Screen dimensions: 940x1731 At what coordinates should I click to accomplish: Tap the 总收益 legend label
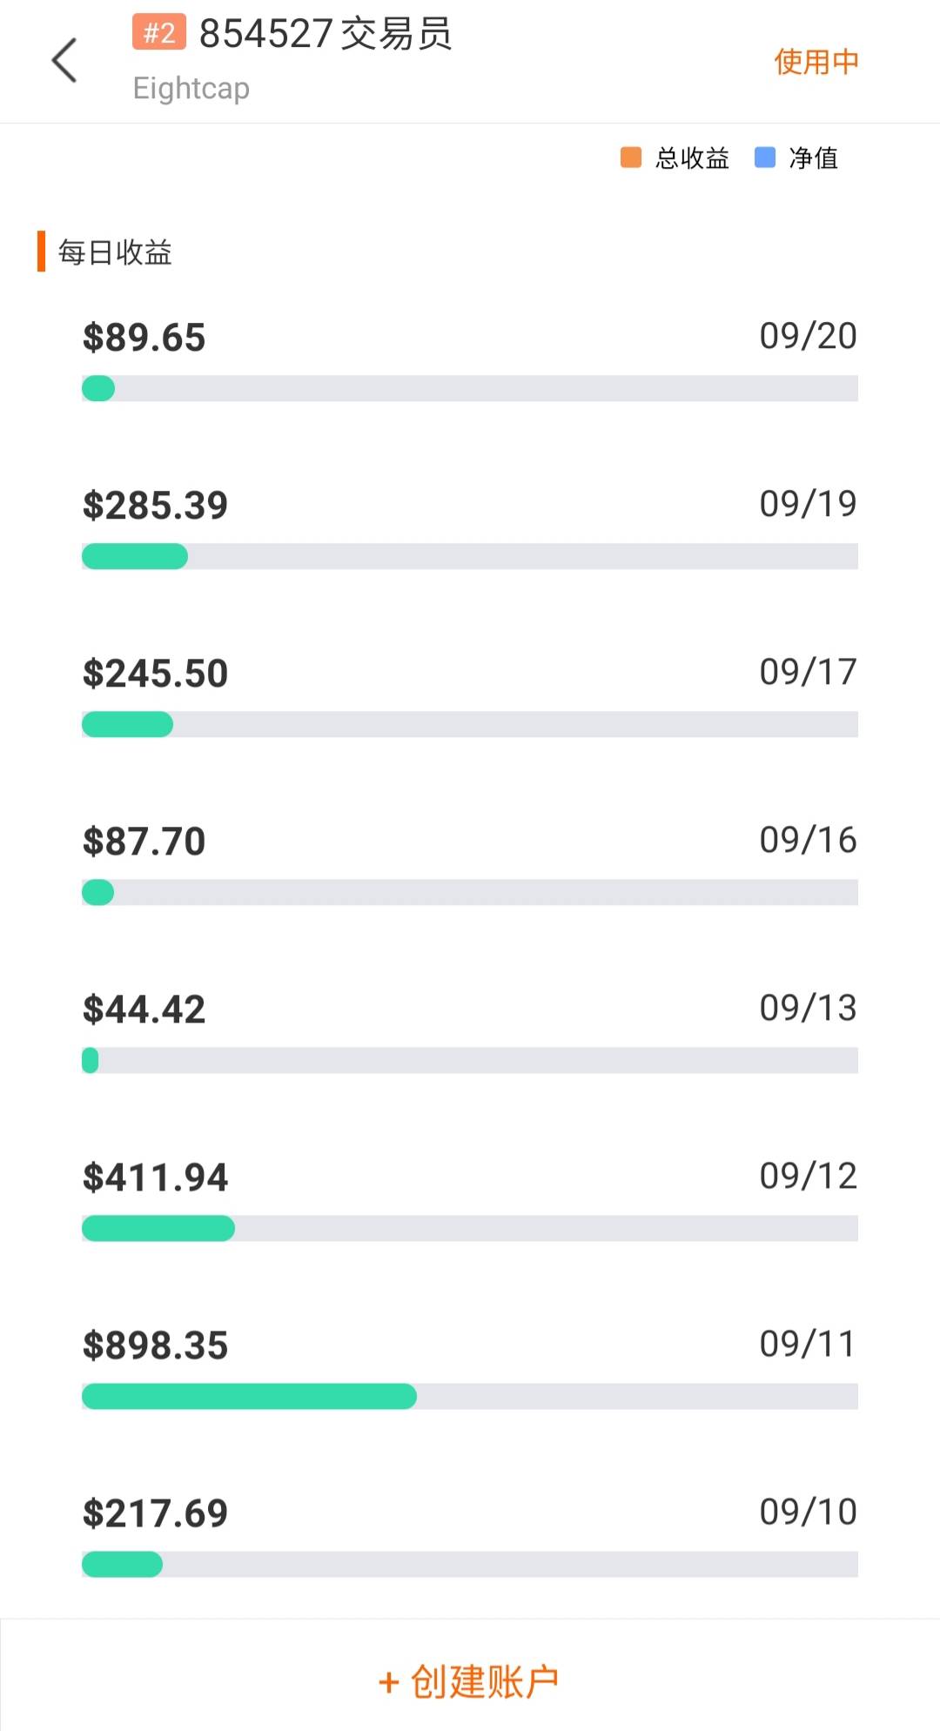692,158
